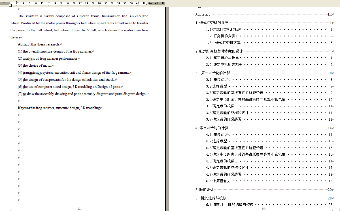Click the line 'Abstract this thesis research:'
The width and height of the screenshot is (340, 211).
[39, 44]
